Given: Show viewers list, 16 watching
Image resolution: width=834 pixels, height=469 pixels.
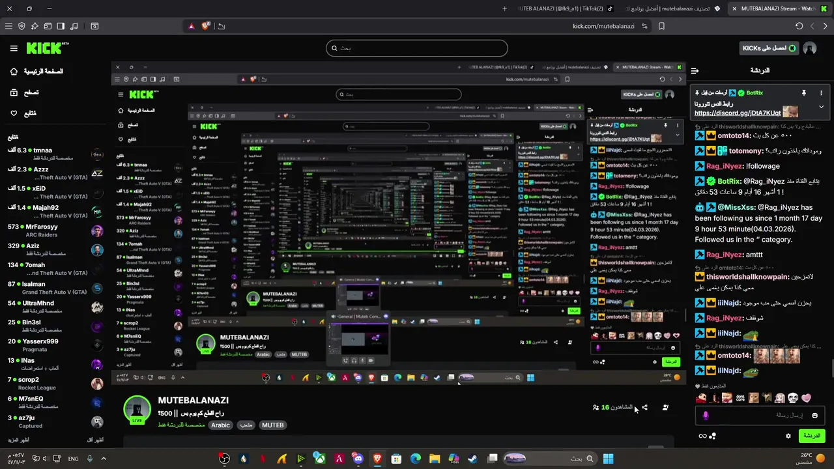Looking at the screenshot, I should pyautogui.click(x=612, y=408).
